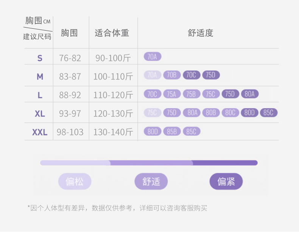Click the 70A tag in the S row
The height and width of the screenshot is (245, 299).
click(153, 57)
